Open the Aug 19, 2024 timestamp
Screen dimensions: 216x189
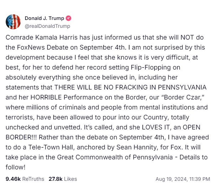[170, 179]
